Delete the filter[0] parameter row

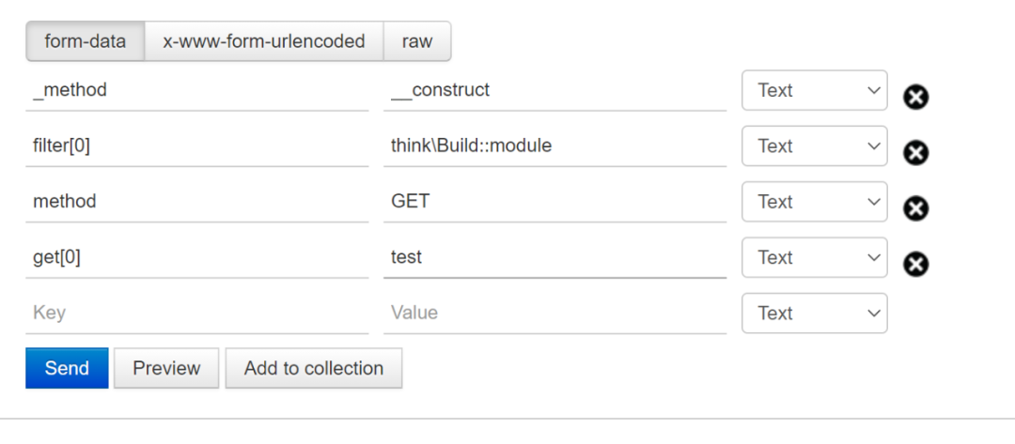[915, 153]
